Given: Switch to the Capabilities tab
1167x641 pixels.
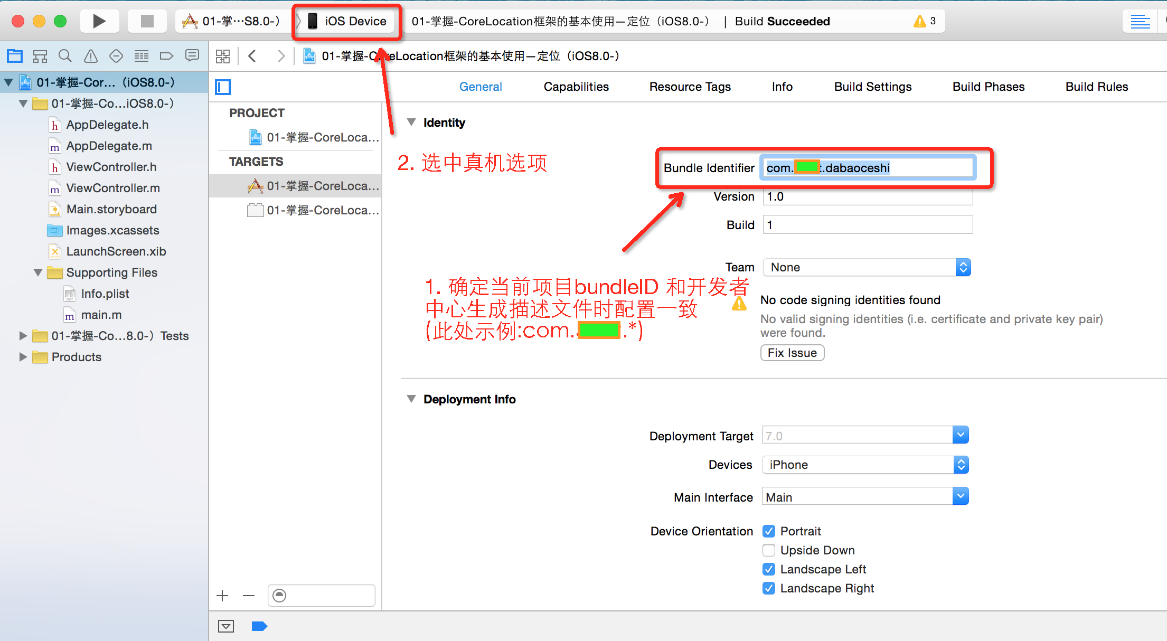Looking at the screenshot, I should (x=576, y=87).
